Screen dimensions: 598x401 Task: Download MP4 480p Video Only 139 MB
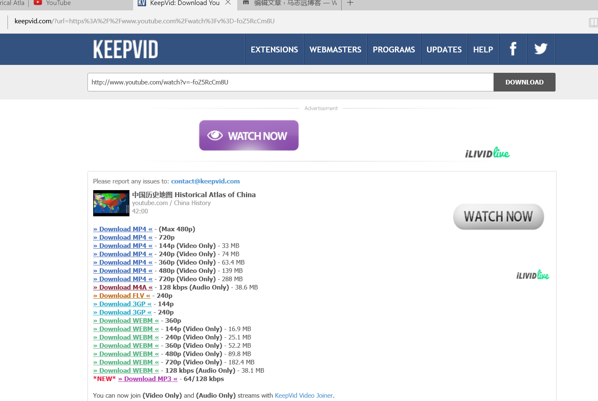pos(123,271)
